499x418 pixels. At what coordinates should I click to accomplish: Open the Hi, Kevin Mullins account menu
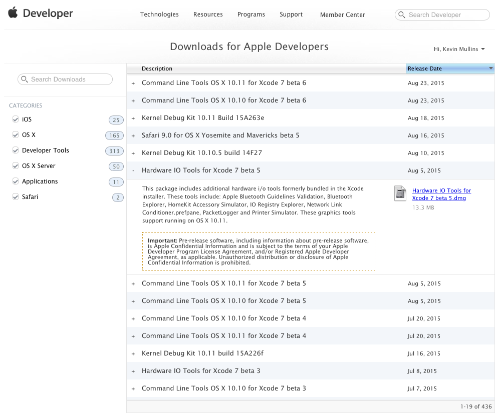(x=459, y=49)
